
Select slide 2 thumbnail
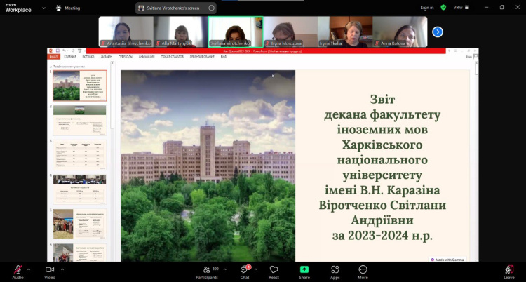(80, 120)
